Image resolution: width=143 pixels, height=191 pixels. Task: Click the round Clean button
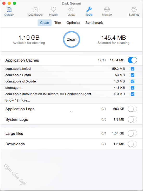pyautogui.click(x=71, y=39)
